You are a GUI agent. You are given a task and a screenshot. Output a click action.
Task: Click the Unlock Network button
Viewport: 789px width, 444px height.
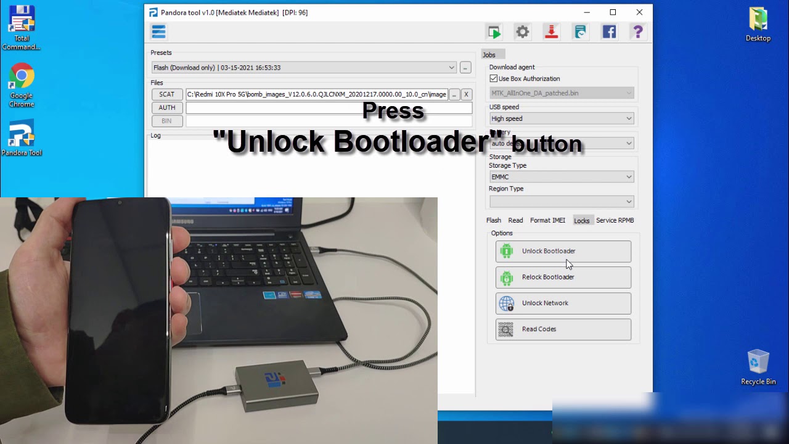[563, 303]
